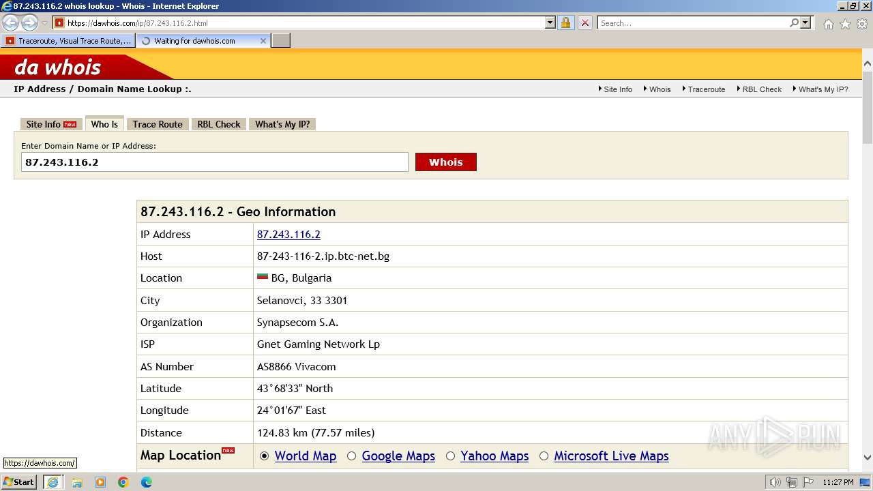Click the 'AS8866 Vivacom' value
The image size is (873, 491).
pyautogui.click(x=296, y=367)
